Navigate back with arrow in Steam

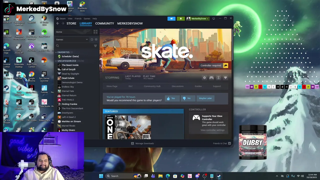point(58,23)
